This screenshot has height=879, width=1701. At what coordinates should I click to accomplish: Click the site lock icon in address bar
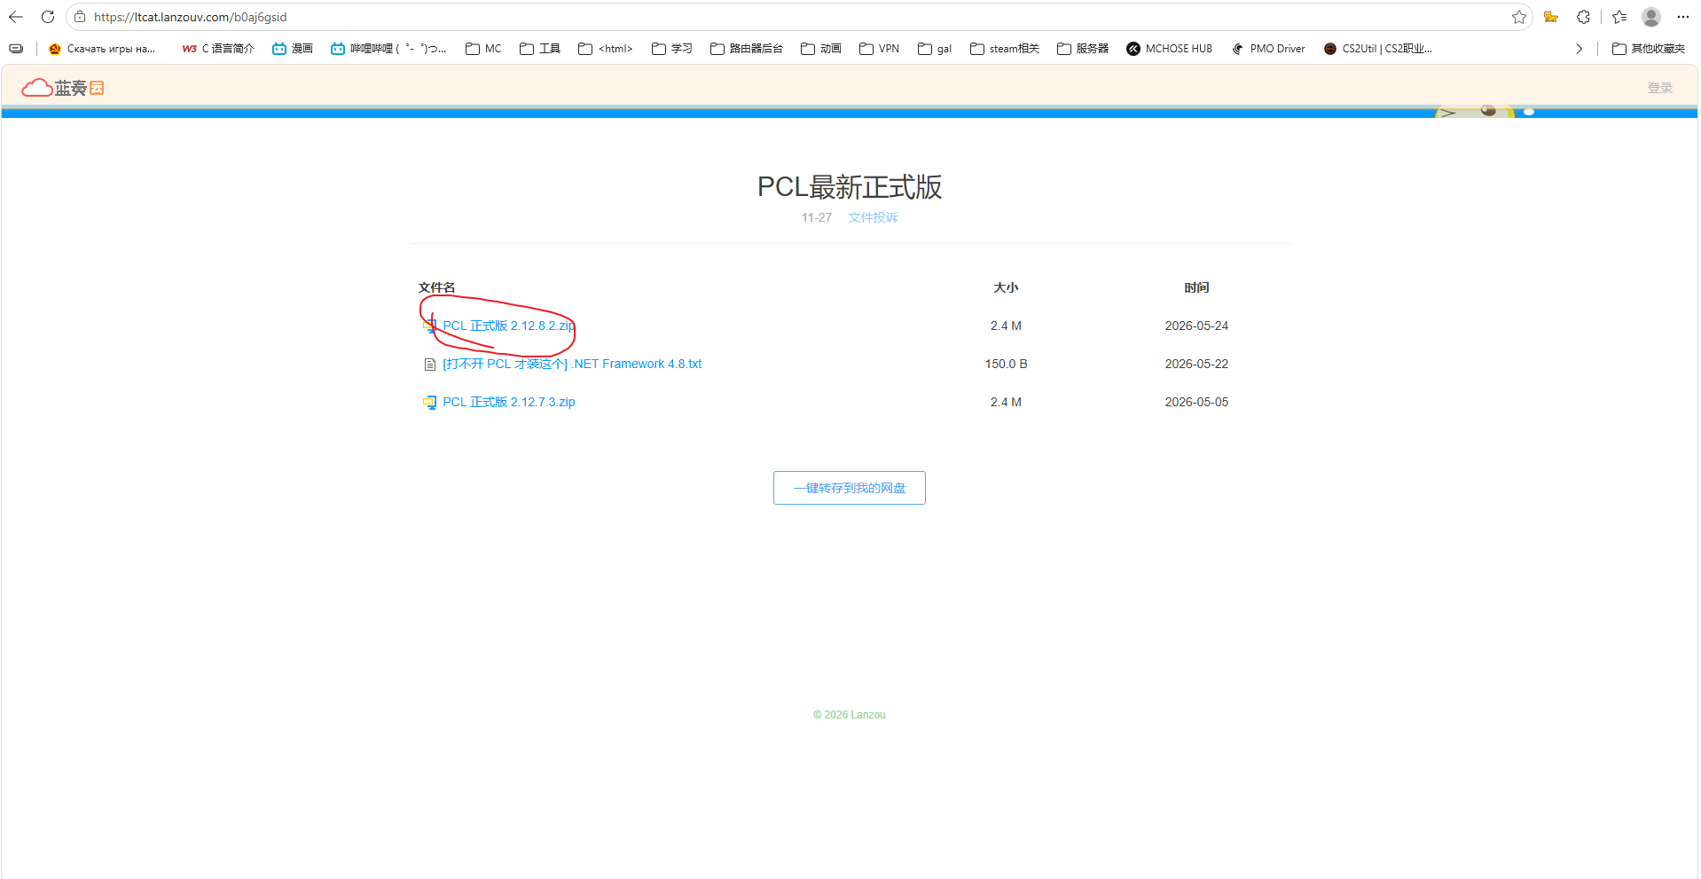80,17
